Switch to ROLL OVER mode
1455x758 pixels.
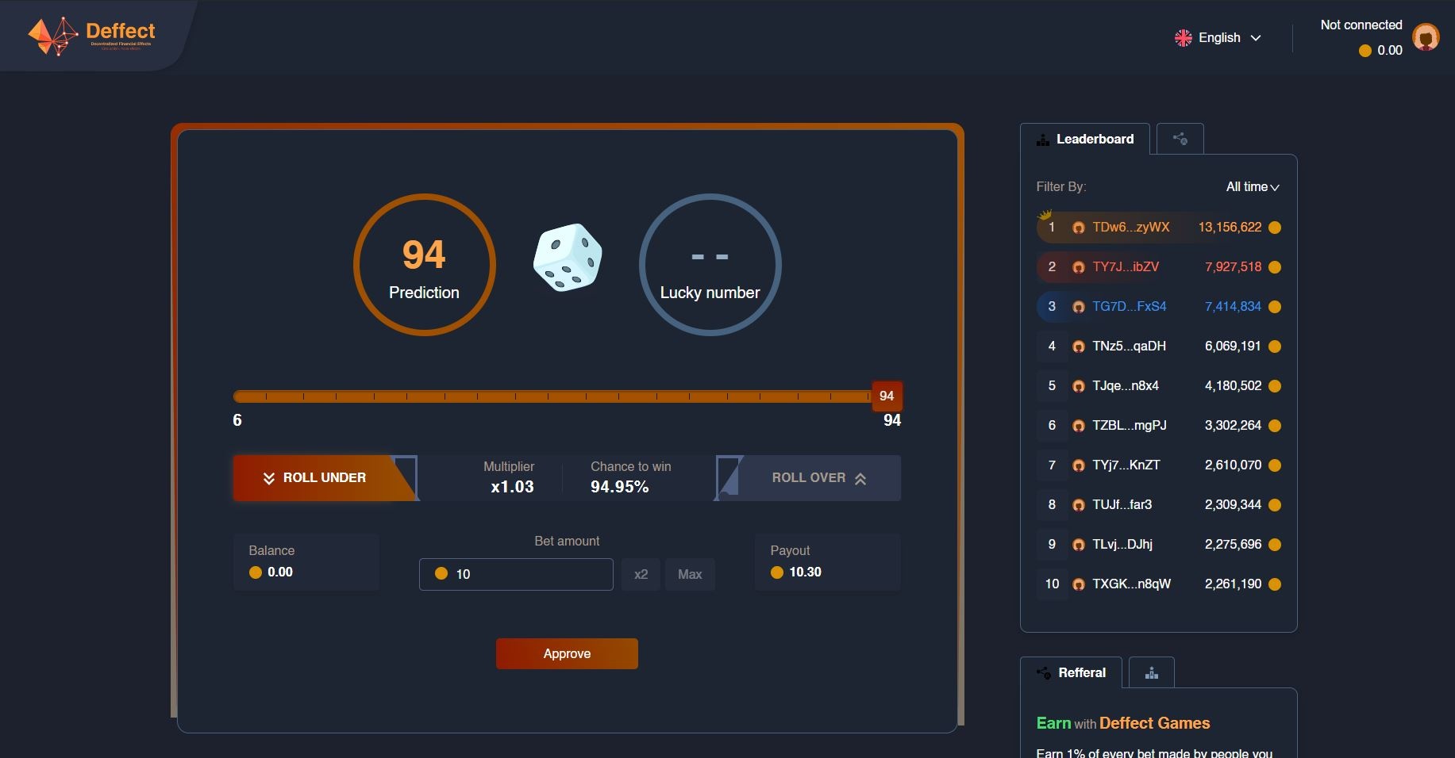coord(818,478)
